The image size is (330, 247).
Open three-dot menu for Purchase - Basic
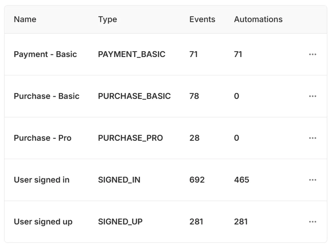tap(312, 96)
